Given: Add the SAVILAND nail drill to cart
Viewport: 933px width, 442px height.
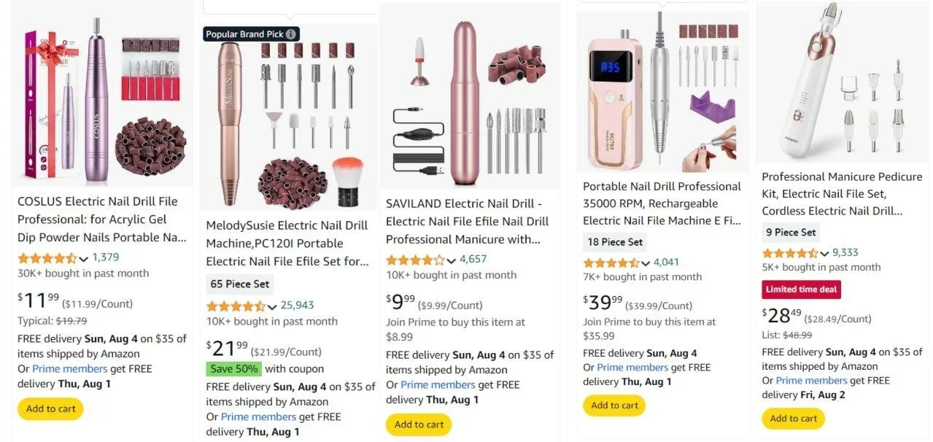Looking at the screenshot, I should (x=418, y=424).
